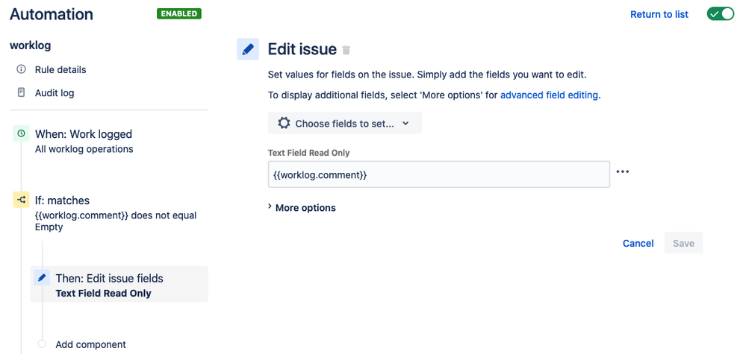Click the trash icon beside Edit issue
746x354 pixels.
tap(346, 50)
